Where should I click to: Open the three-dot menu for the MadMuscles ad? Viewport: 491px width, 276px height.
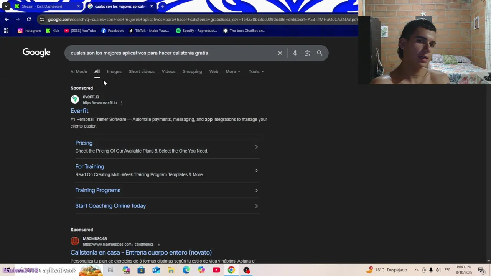click(x=159, y=245)
